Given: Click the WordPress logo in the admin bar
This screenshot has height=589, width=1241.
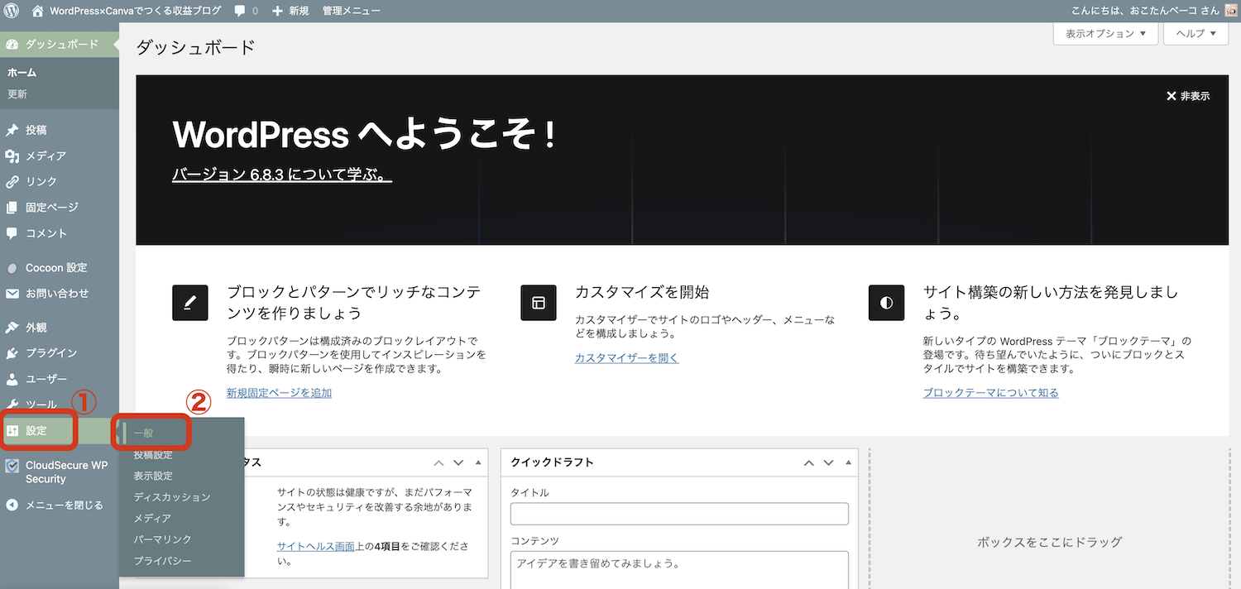Looking at the screenshot, I should 11,11.
